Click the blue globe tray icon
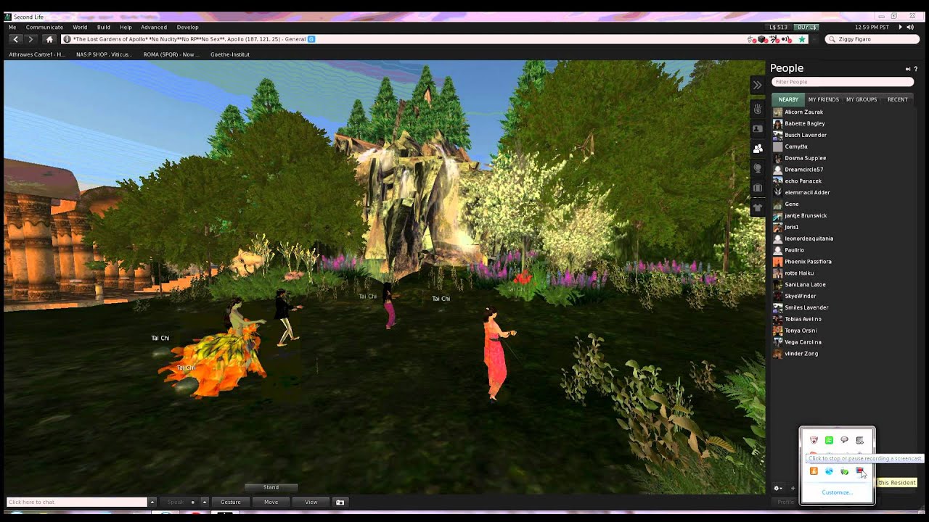This screenshot has height=522, width=929. [829, 471]
